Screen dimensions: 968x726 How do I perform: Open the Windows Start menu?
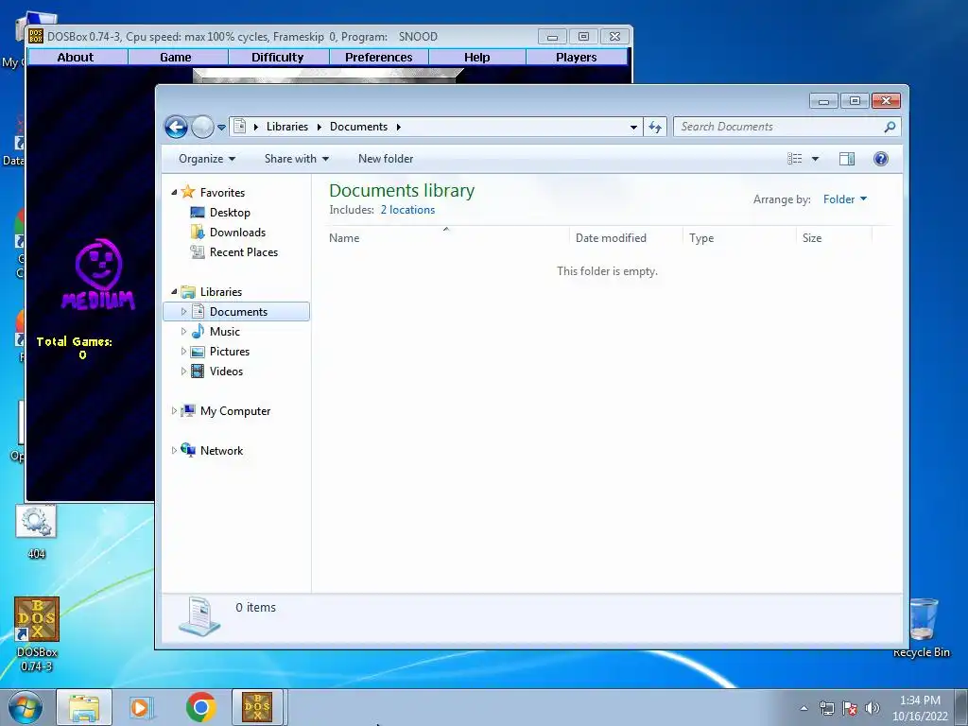point(24,707)
